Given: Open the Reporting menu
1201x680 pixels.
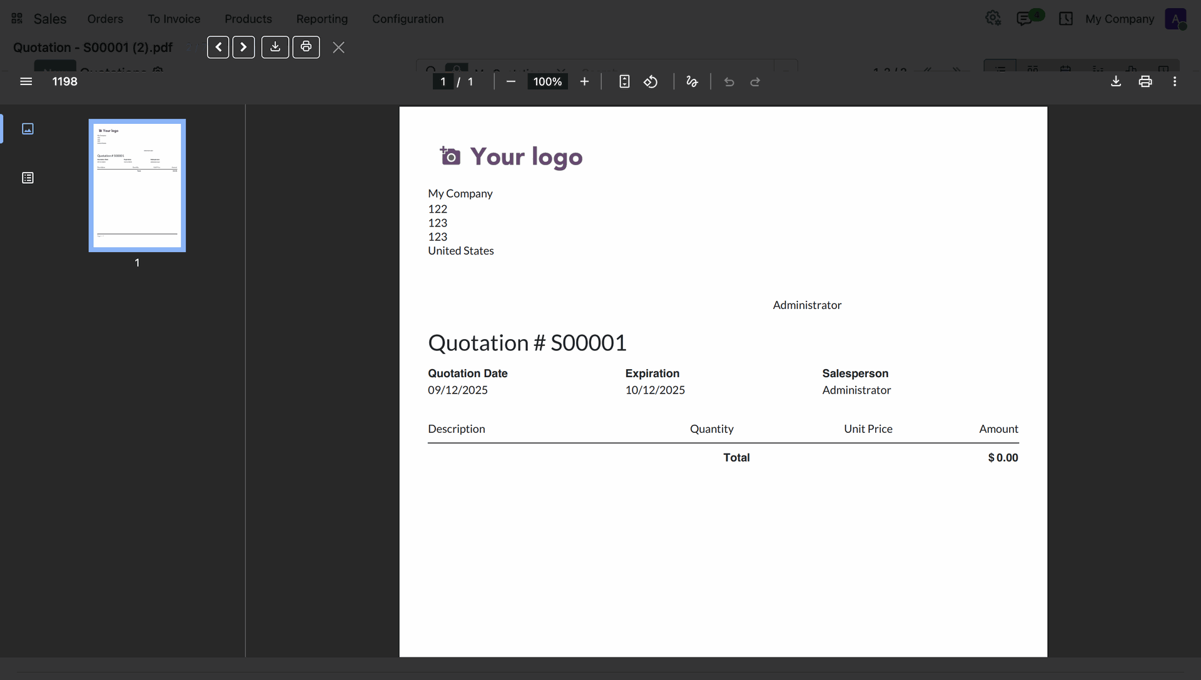Looking at the screenshot, I should tap(322, 19).
